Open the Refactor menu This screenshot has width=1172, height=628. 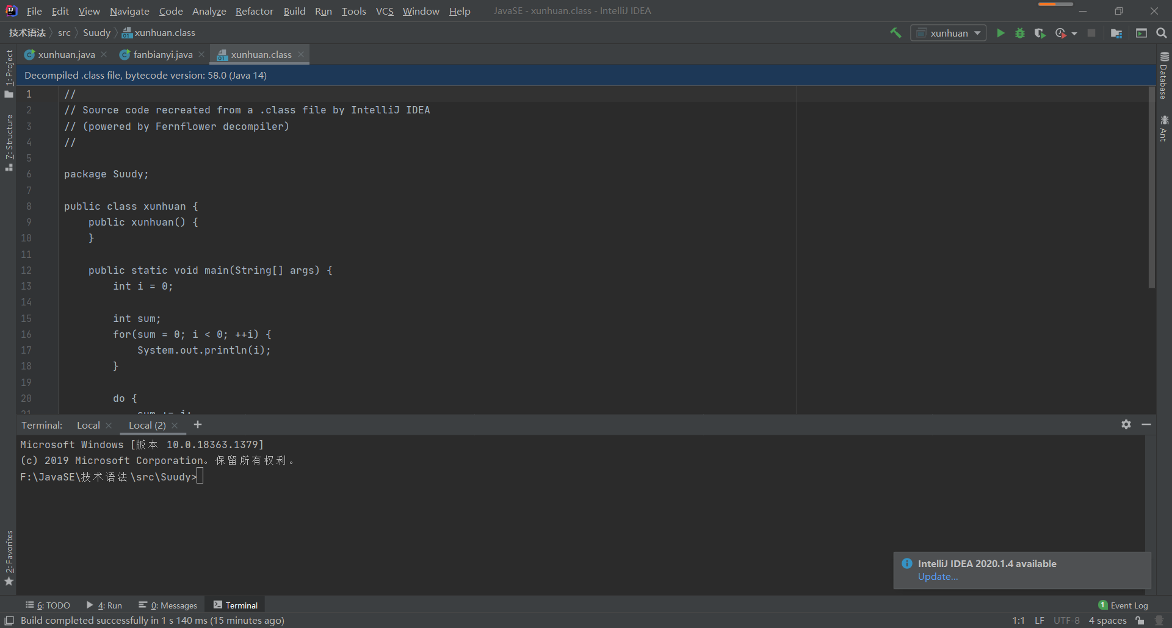tap(254, 11)
